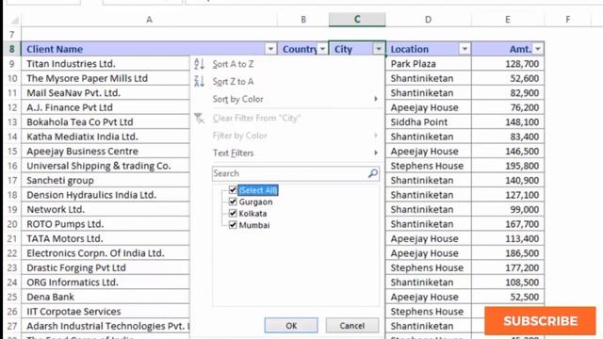This screenshot has width=603, height=339.
Task: Click the cell Drastic Forging Pvt Ltd
Action: 106,267
